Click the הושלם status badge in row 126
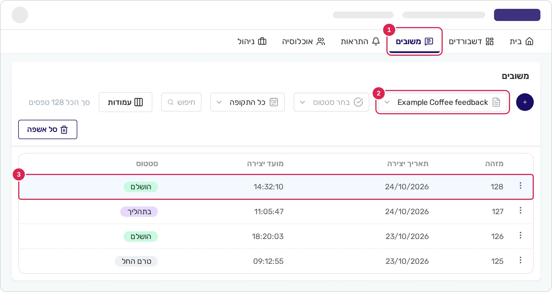The image size is (552, 292). coord(141,237)
